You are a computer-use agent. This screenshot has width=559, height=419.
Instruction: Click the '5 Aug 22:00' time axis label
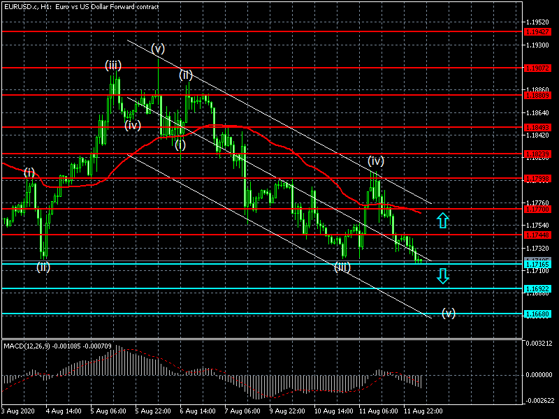pos(153,411)
